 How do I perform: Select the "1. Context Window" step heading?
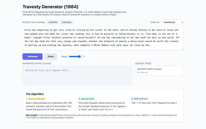[x=36, y=99]
